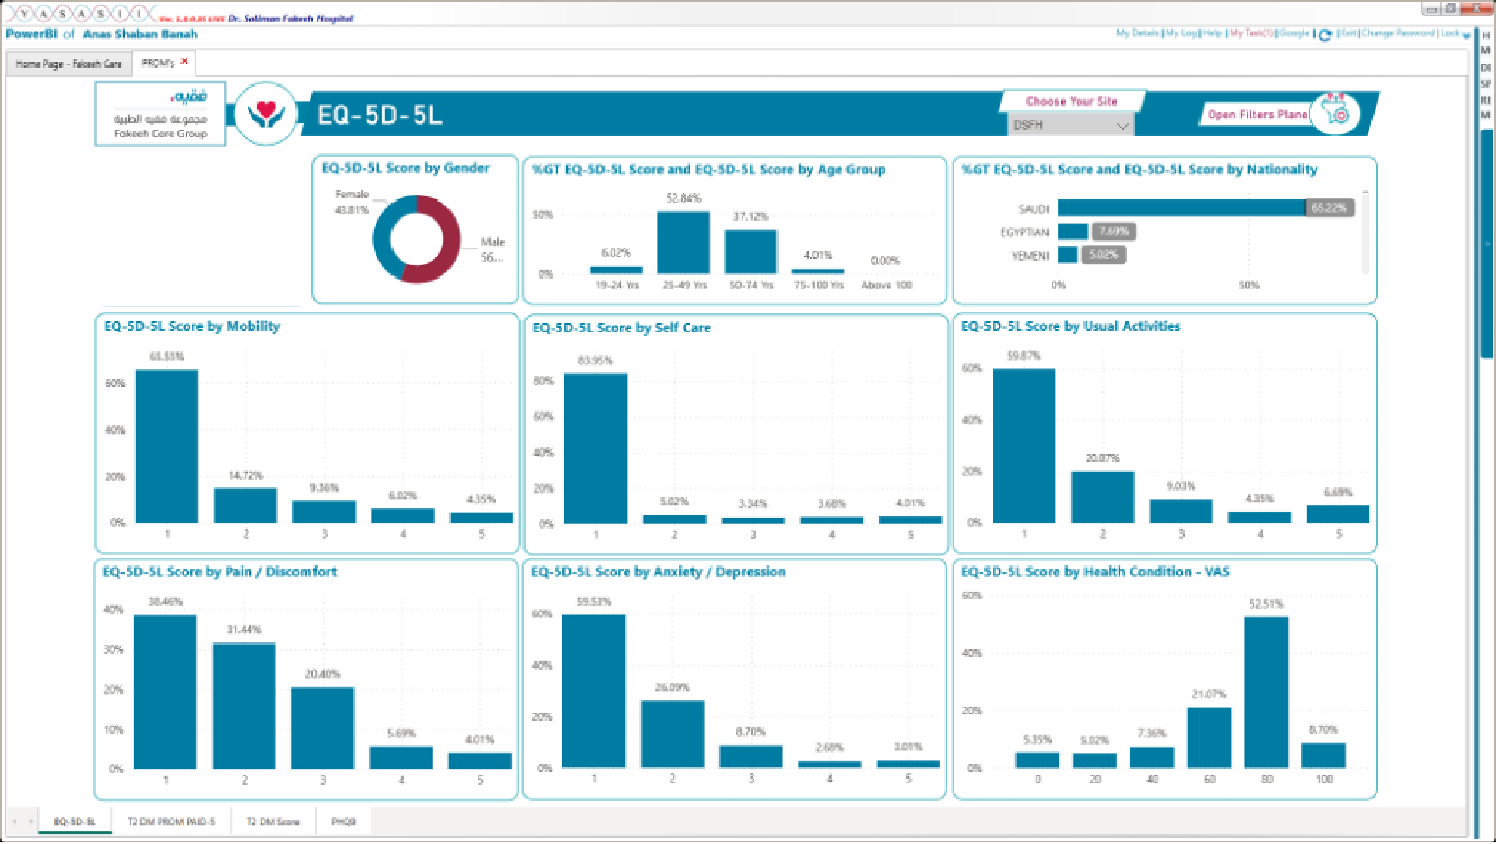This screenshot has width=1496, height=844.
Task: Open the My Task link
Action: (x=1251, y=33)
